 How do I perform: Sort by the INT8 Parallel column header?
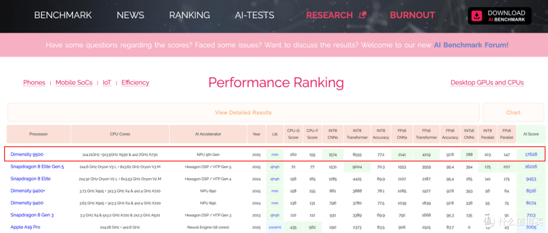[x=488, y=134]
